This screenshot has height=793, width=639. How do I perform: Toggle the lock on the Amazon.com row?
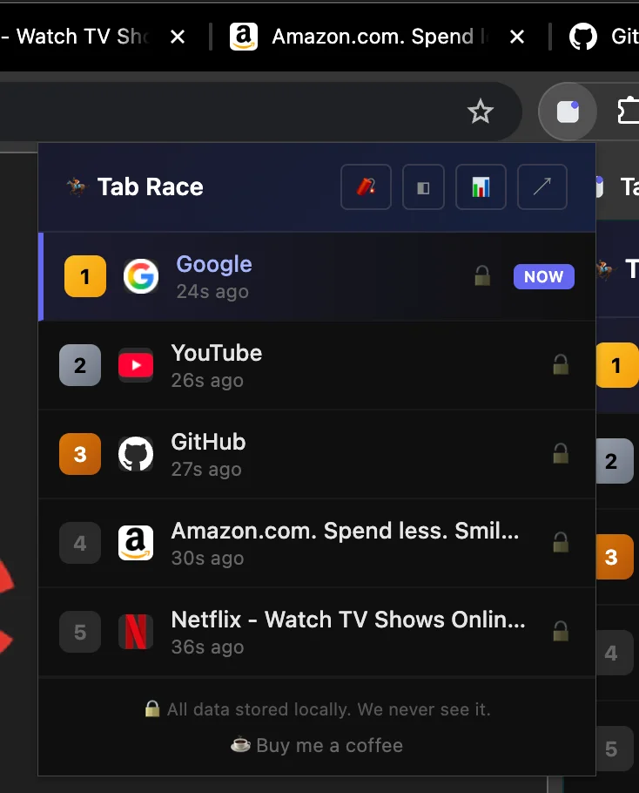point(561,543)
